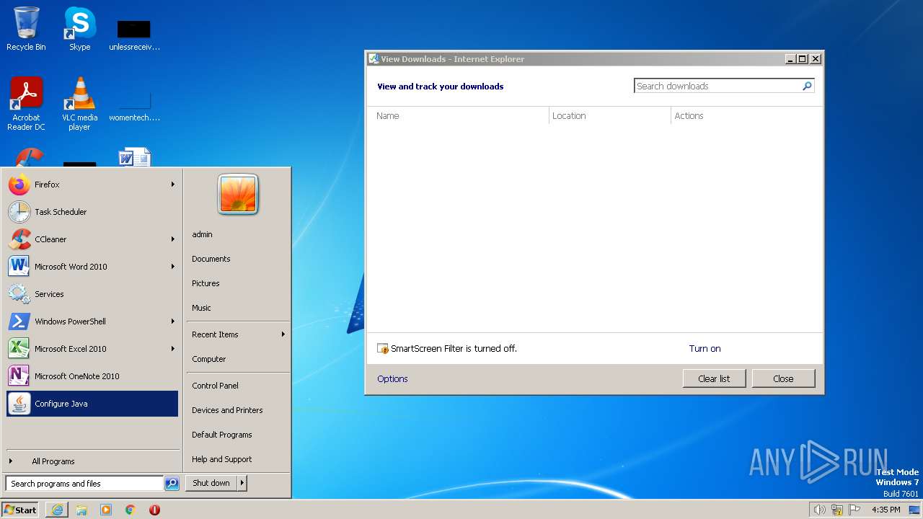Open the Skype desktop shortcut
The width and height of the screenshot is (923, 519).
click(79, 29)
